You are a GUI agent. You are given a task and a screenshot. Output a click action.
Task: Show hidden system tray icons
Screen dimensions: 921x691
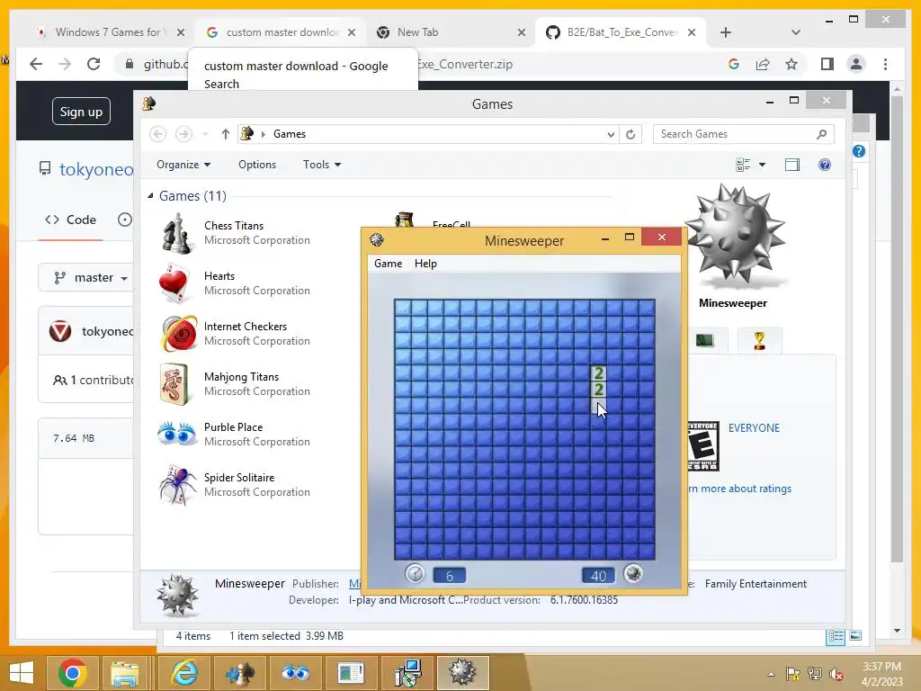(771, 674)
